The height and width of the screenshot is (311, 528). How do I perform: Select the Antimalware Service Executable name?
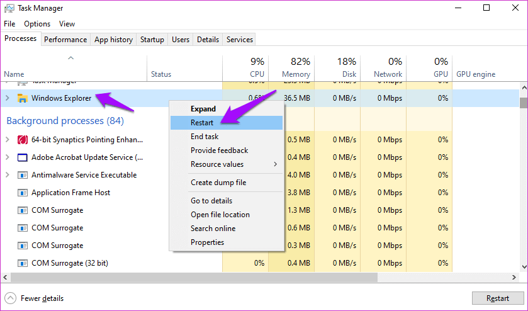point(84,175)
